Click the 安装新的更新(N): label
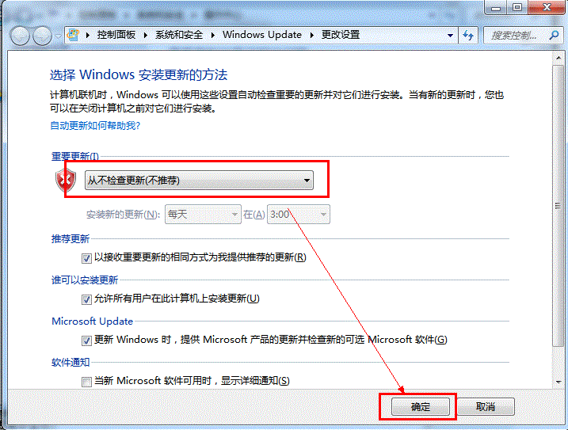This screenshot has width=568, height=430. click(123, 215)
